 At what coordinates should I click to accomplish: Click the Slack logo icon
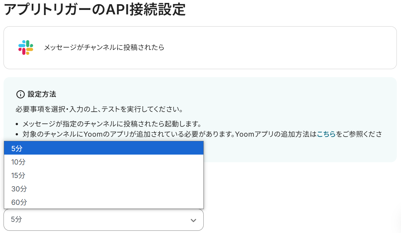point(26,48)
